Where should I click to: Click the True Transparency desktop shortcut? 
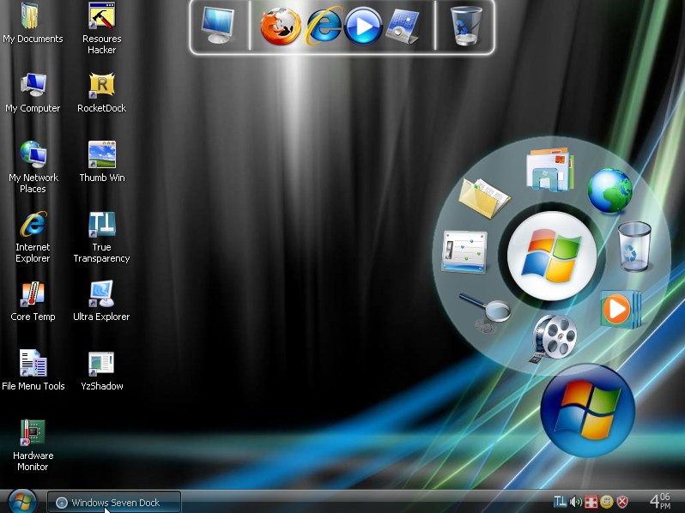coord(101,237)
